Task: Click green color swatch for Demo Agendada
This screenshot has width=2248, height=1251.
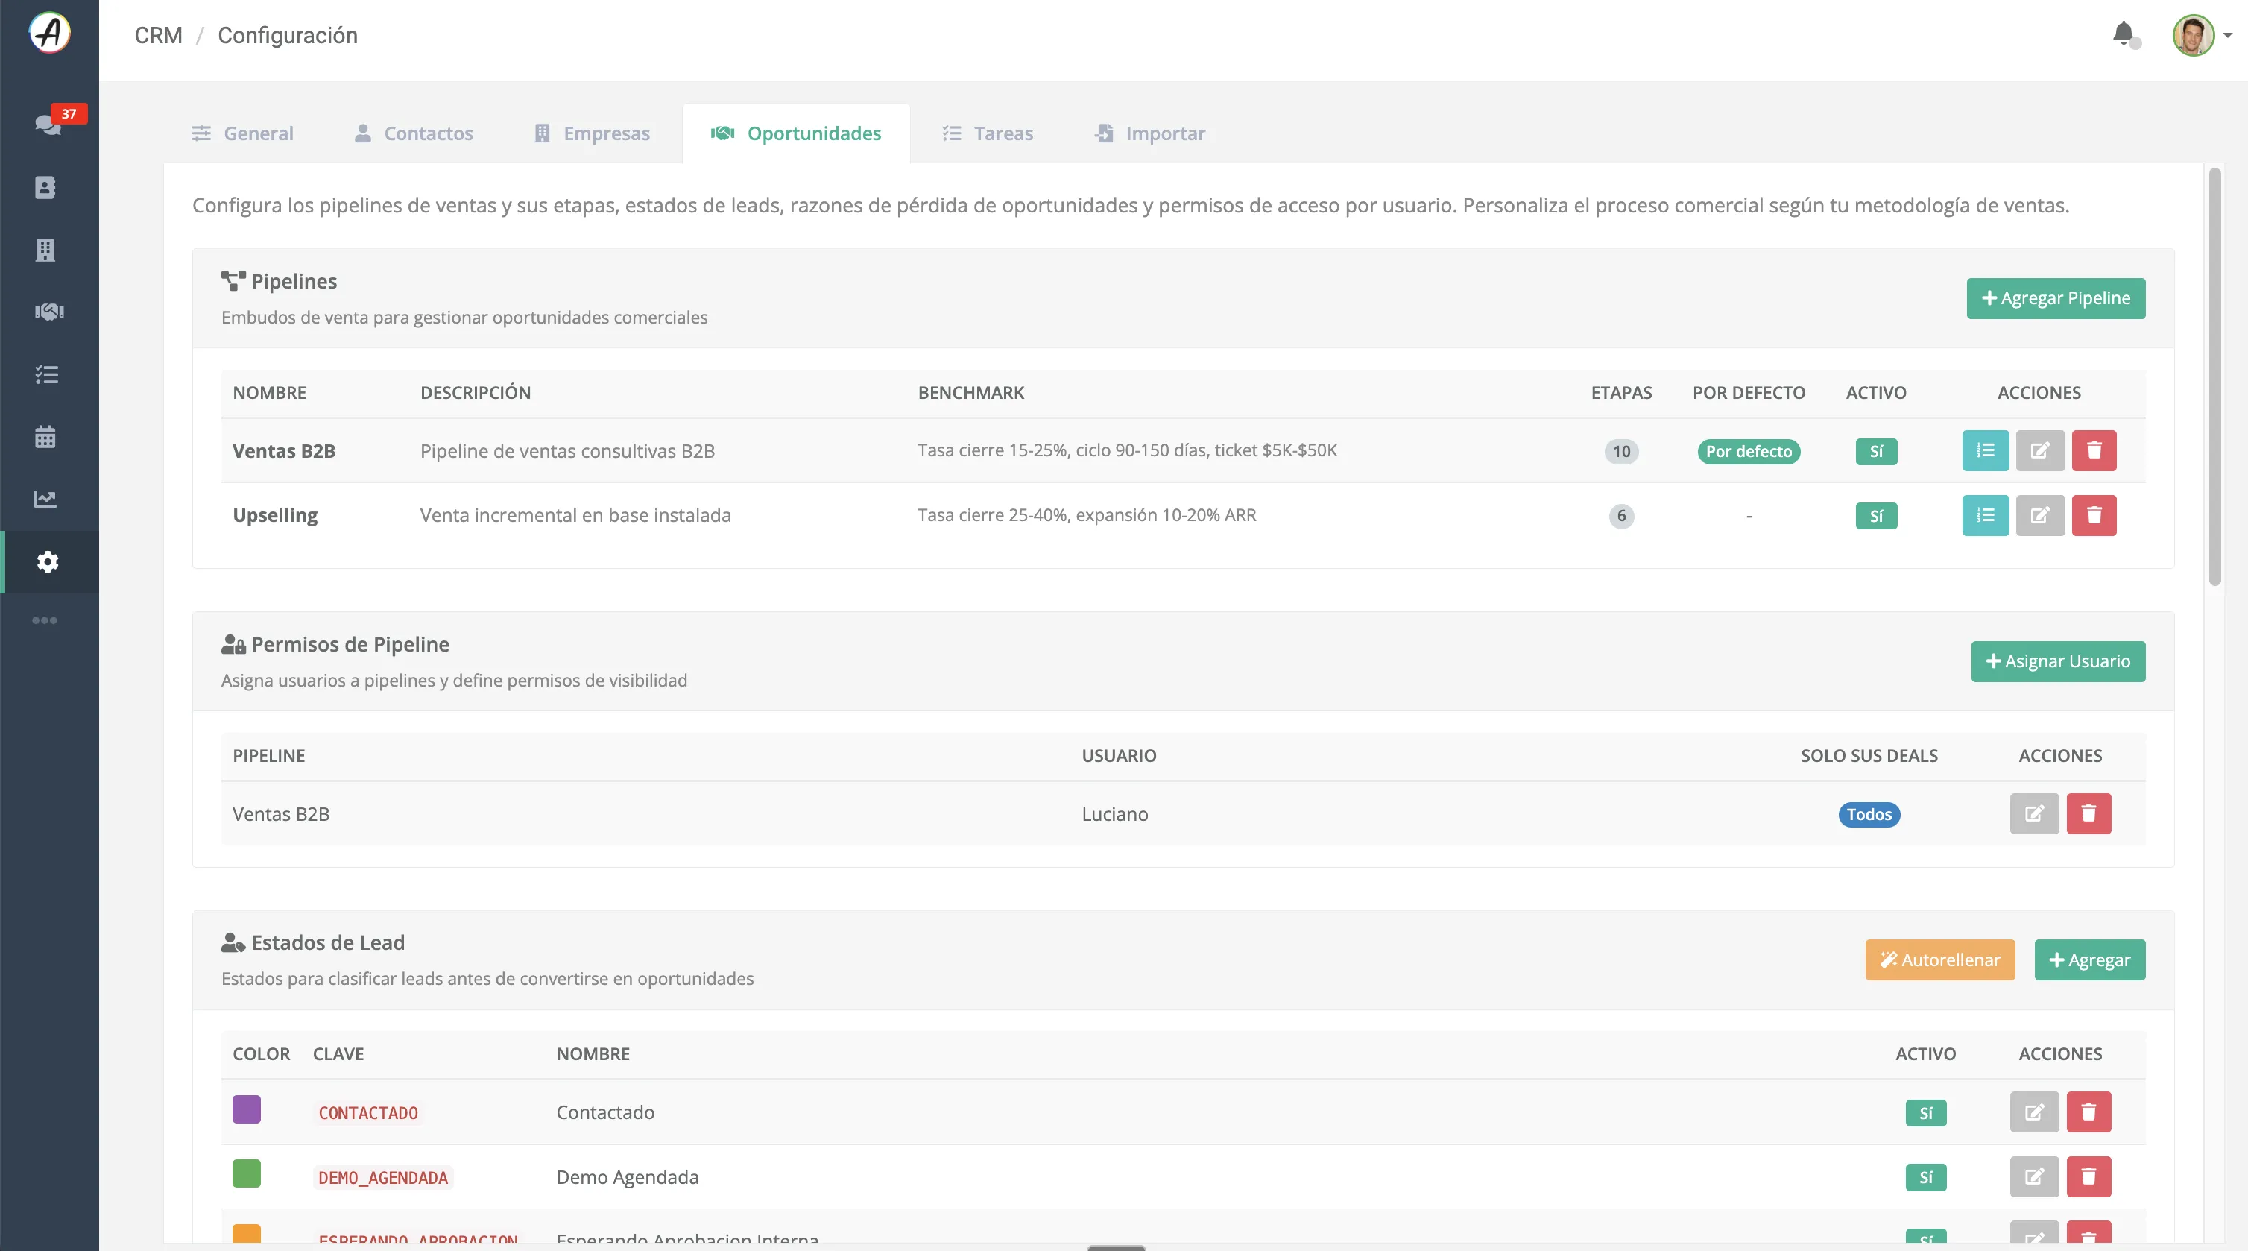Action: (x=246, y=1174)
